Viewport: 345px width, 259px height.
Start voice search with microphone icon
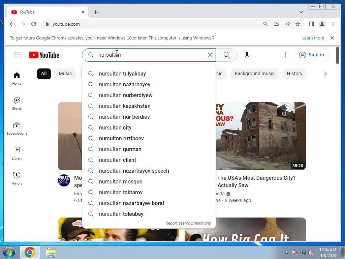[x=247, y=55]
